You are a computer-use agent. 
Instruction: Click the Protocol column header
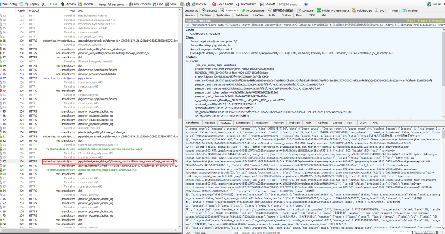34,10
